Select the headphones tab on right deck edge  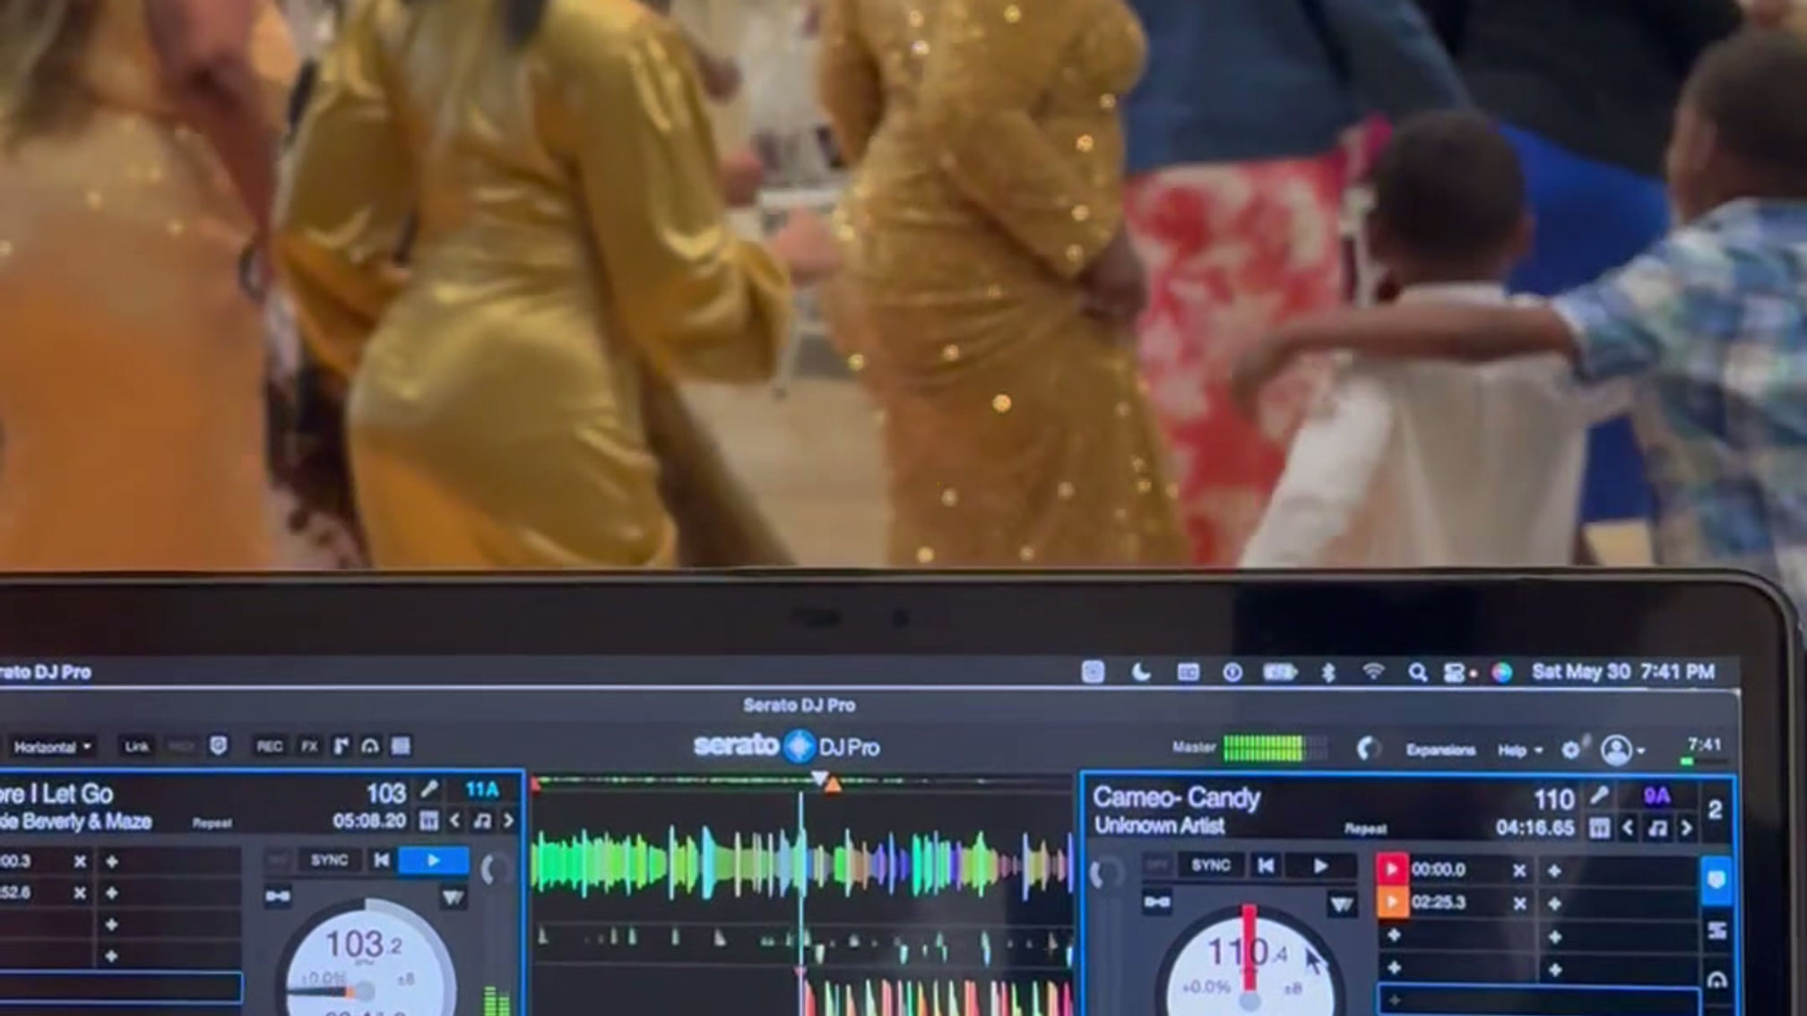click(1717, 980)
